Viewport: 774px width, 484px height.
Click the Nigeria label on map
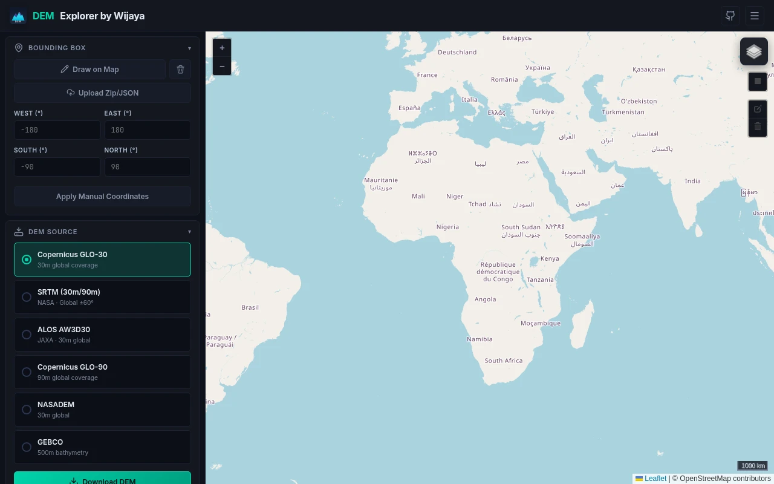point(447,227)
